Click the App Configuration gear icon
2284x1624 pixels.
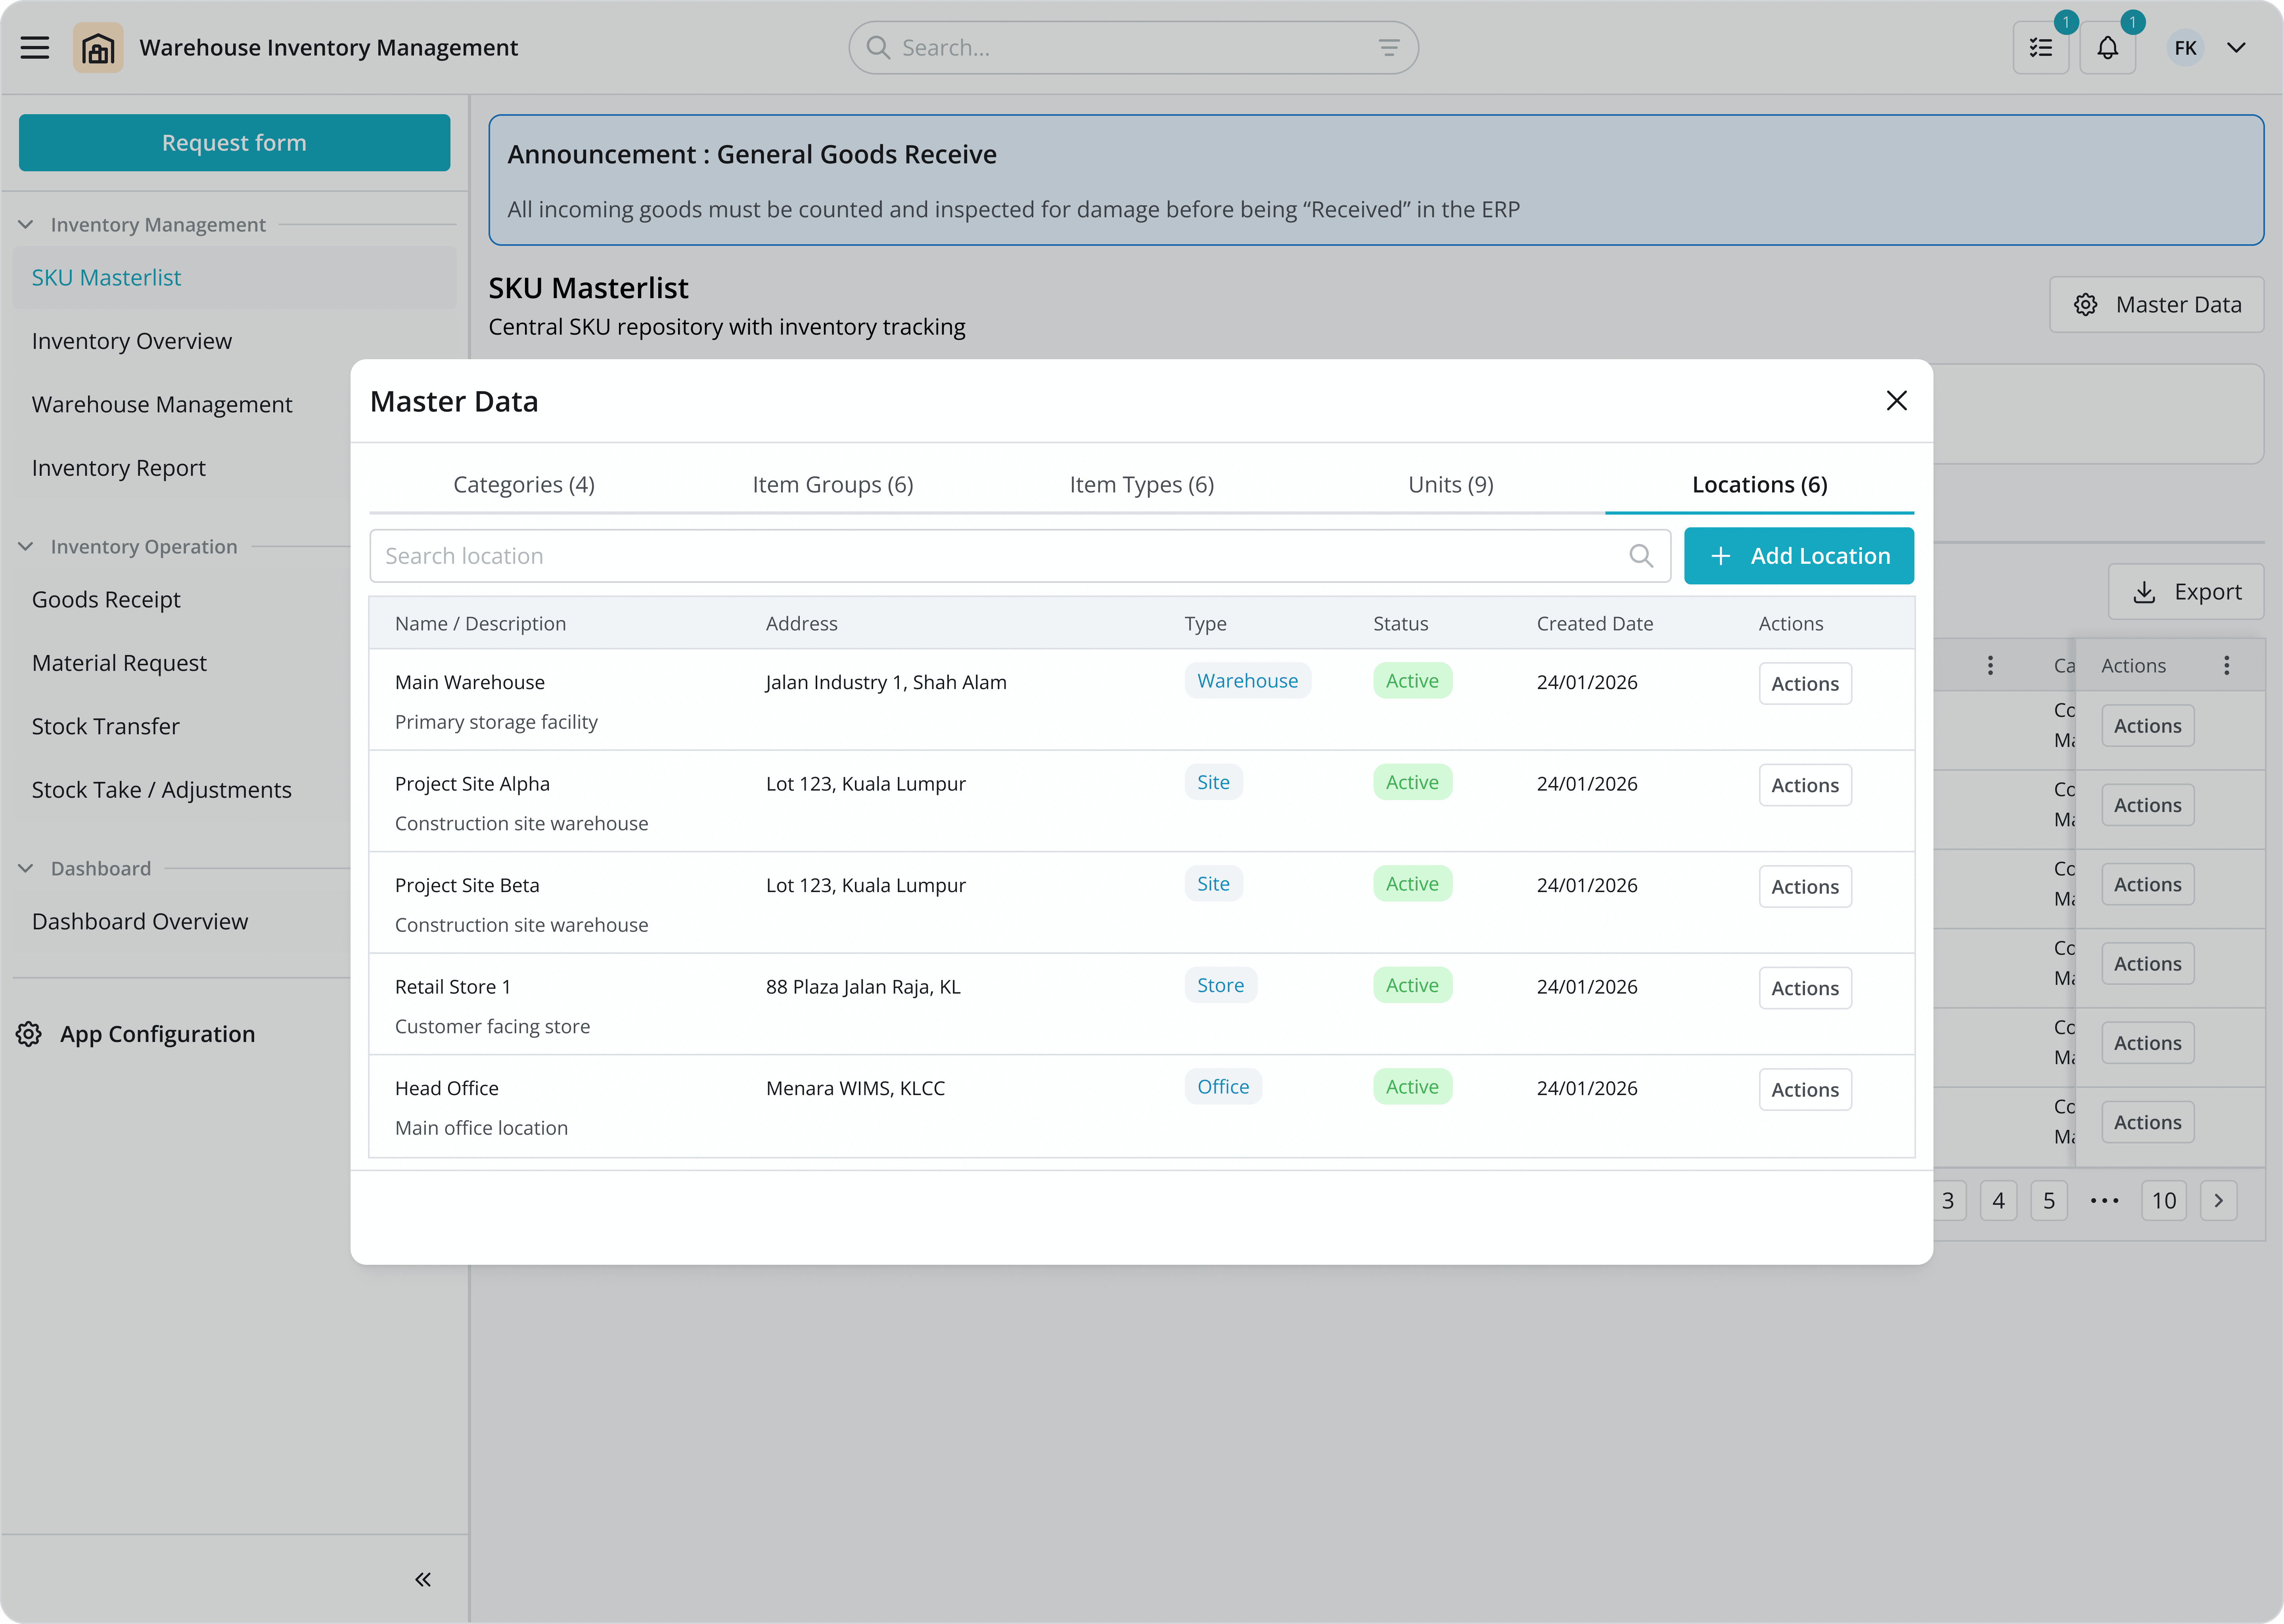click(x=29, y=1034)
